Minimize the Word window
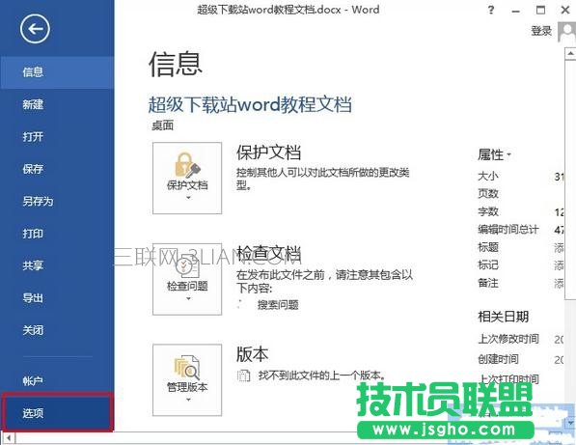This screenshot has height=445, width=576. point(516,11)
